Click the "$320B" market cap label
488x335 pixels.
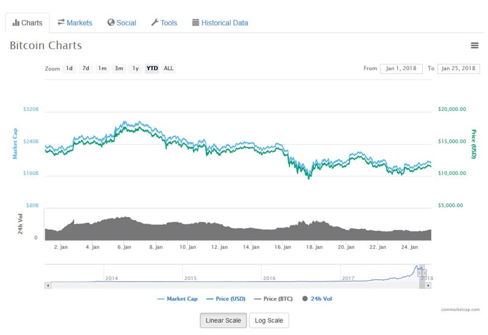click(31, 109)
